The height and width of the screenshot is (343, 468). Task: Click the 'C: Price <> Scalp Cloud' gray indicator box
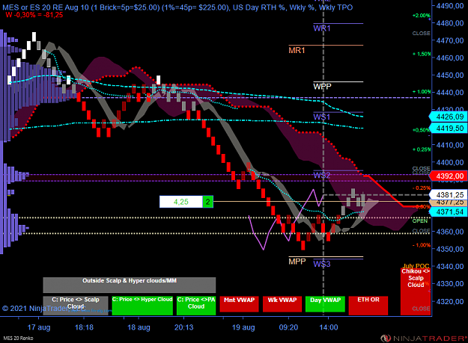[x=76, y=306]
